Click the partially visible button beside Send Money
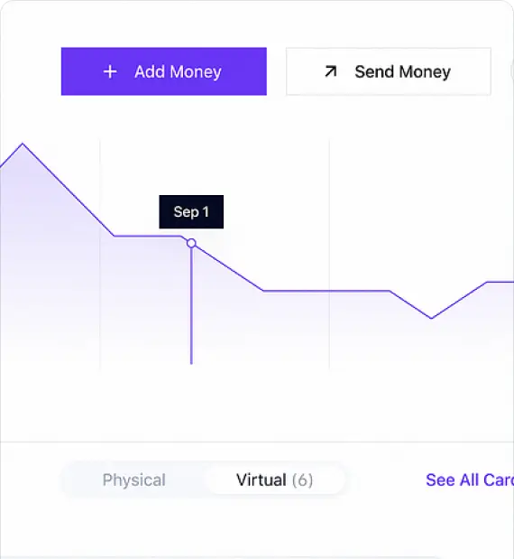Screen dimensions: 514x559 (512, 71)
